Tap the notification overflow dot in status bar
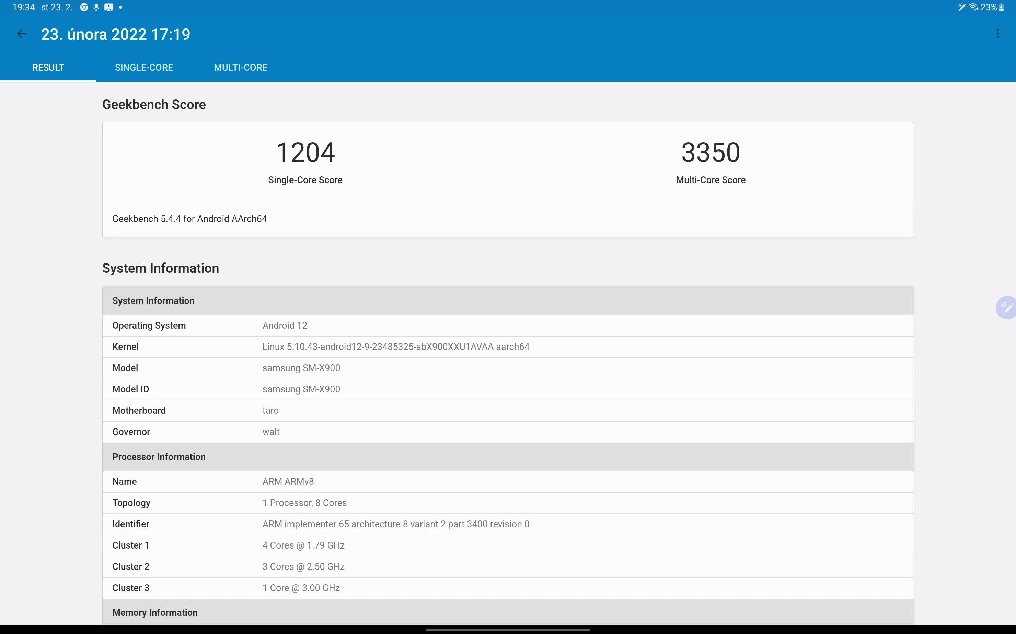Image resolution: width=1016 pixels, height=634 pixels. (x=120, y=7)
